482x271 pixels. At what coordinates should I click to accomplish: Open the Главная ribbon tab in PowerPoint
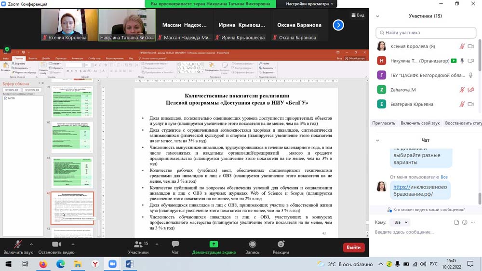coord(18,58)
